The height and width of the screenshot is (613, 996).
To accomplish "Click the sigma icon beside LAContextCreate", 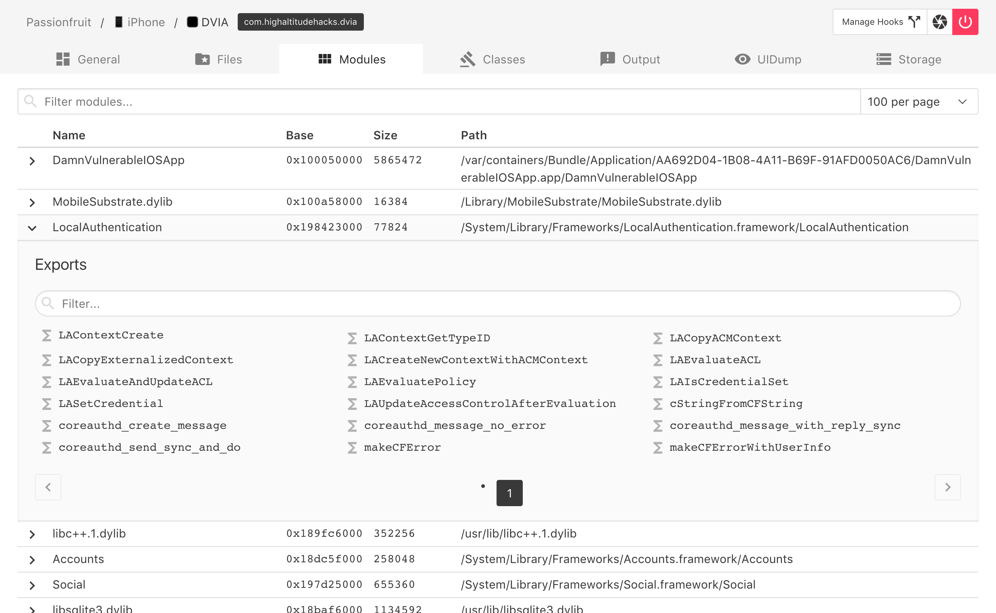I will coord(47,335).
